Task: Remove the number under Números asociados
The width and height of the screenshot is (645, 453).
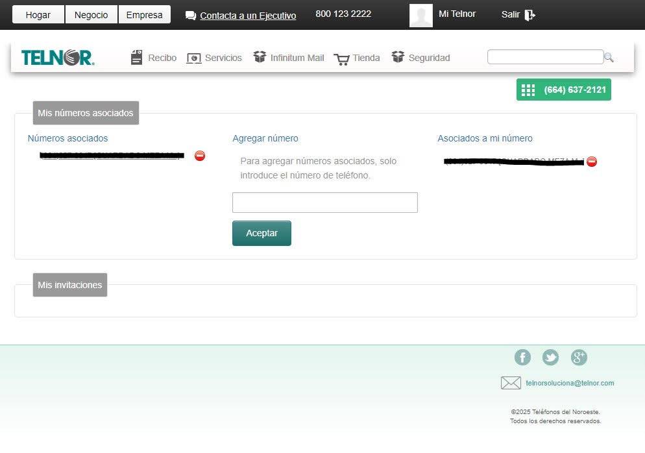Action: coord(200,156)
